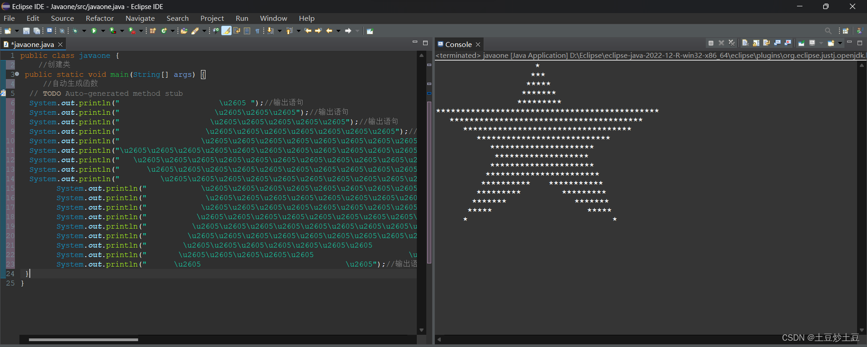Toggle Block Selection mode
Viewport: 867px width, 347px height.
pyautogui.click(x=247, y=31)
